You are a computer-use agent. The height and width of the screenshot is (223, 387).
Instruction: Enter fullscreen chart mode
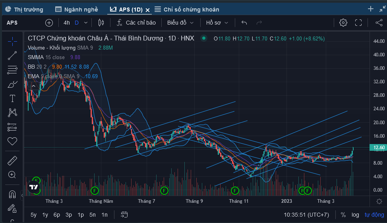pyautogui.click(x=358, y=23)
